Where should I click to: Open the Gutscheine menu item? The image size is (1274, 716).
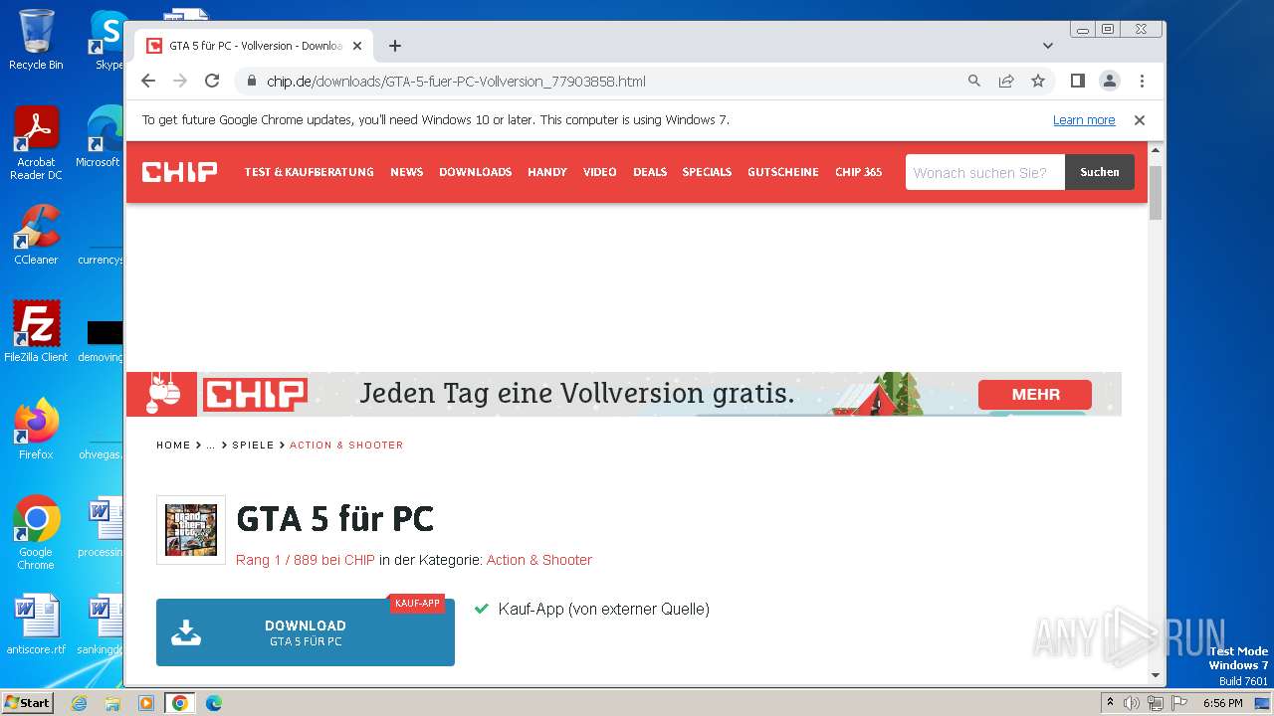pos(783,172)
